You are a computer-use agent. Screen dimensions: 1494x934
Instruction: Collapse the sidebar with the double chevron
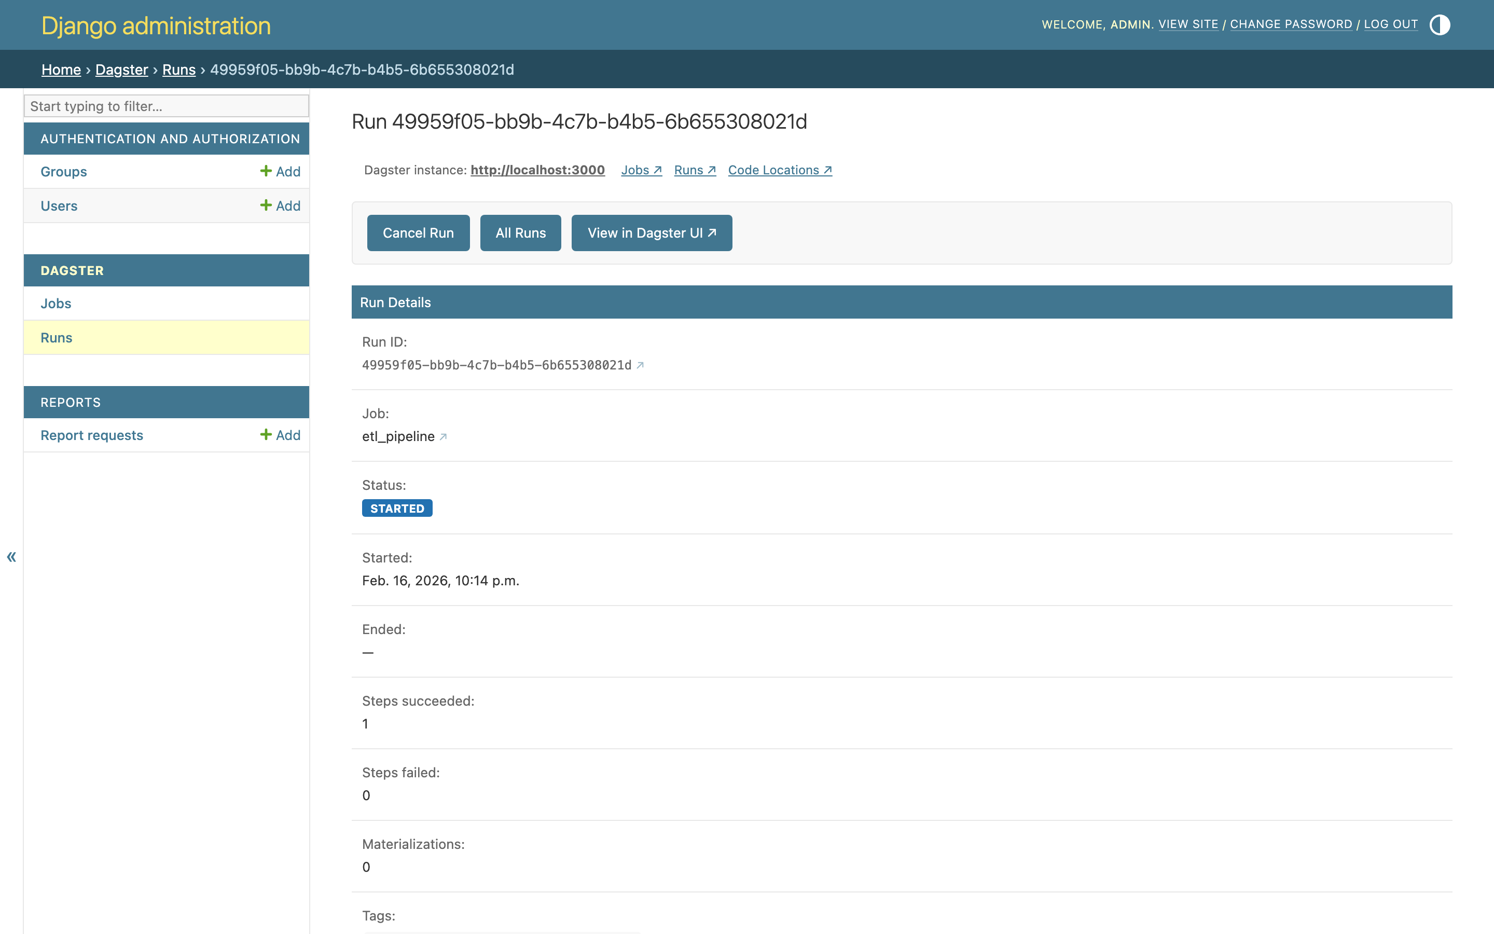(x=11, y=557)
